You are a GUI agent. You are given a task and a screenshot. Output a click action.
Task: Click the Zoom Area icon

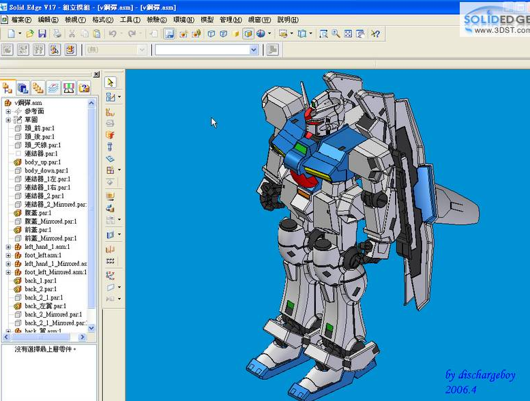tap(323, 33)
